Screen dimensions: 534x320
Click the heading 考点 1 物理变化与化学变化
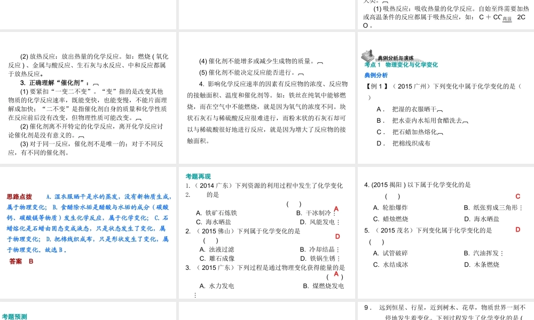click(x=401, y=65)
